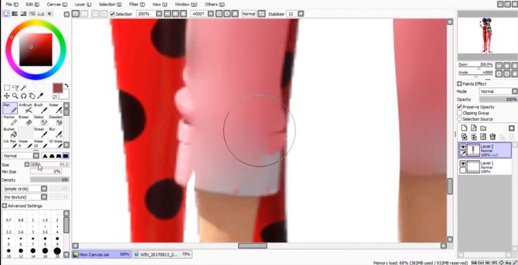Screen dimensions: 518x265
Task: Open the Stabilizer value dropdown
Action: click(300, 14)
